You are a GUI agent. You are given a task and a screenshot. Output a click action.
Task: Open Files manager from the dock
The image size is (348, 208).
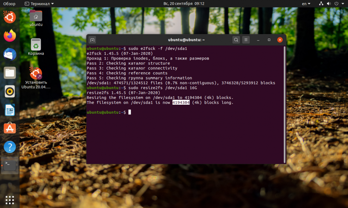click(x=9, y=73)
